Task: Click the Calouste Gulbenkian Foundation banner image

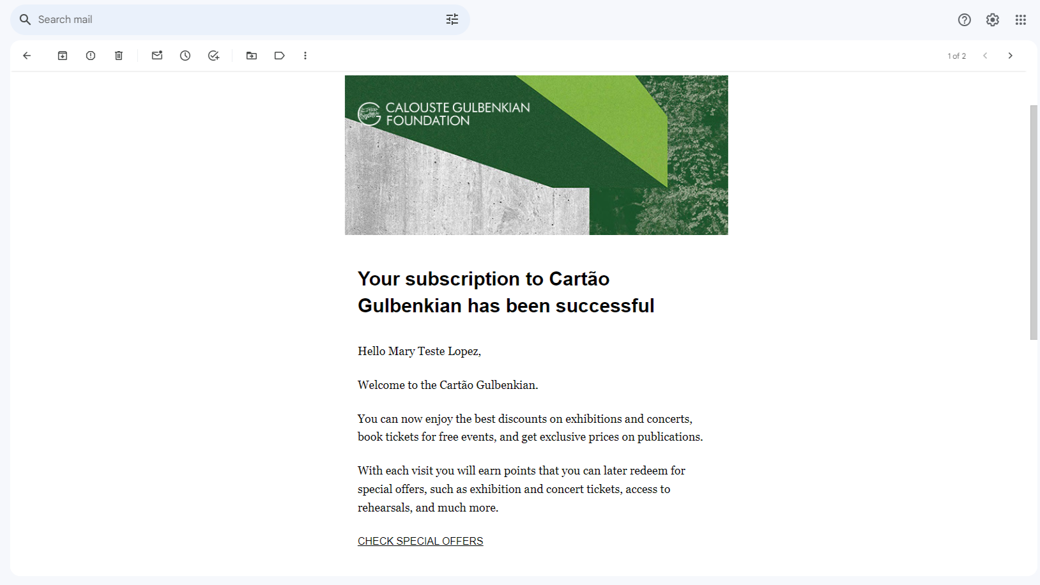Action: (x=537, y=155)
